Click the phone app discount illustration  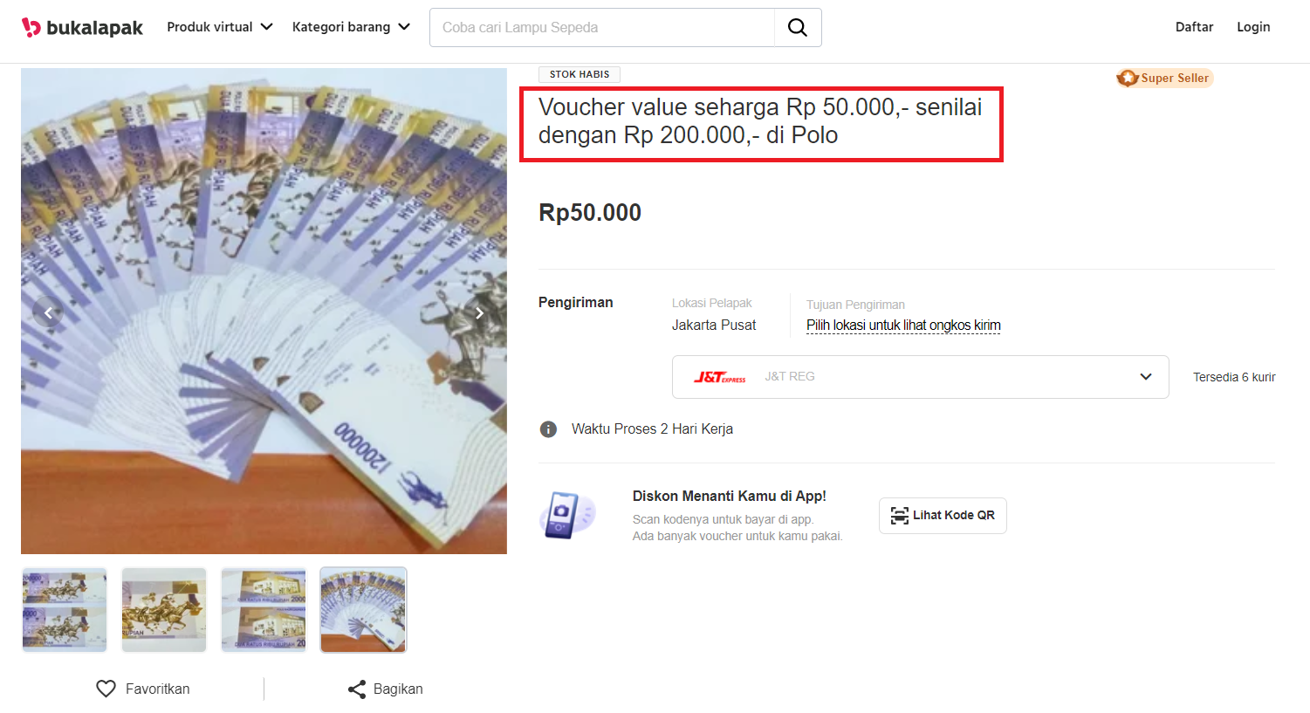click(x=567, y=515)
